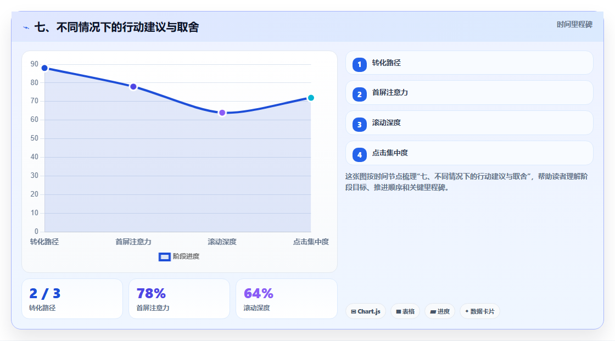Click the 进度 tag icon
This screenshot has height=341, width=615.
click(x=433, y=311)
